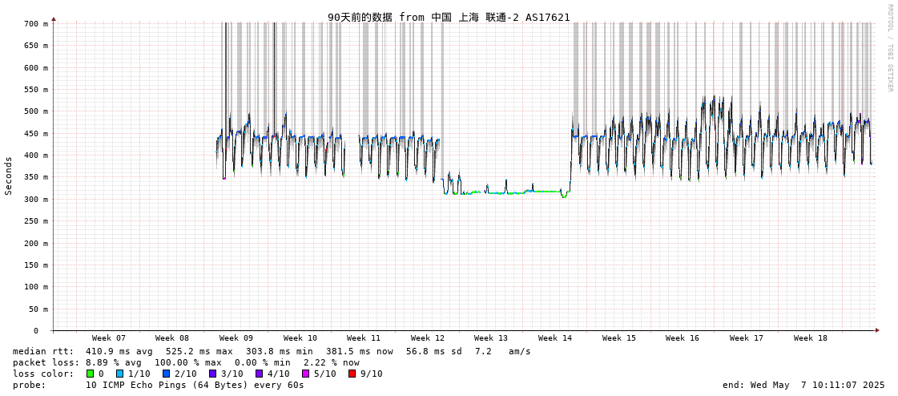The height and width of the screenshot is (396, 898).
Task: Click the 150 m y-axis label
Action: (36, 265)
